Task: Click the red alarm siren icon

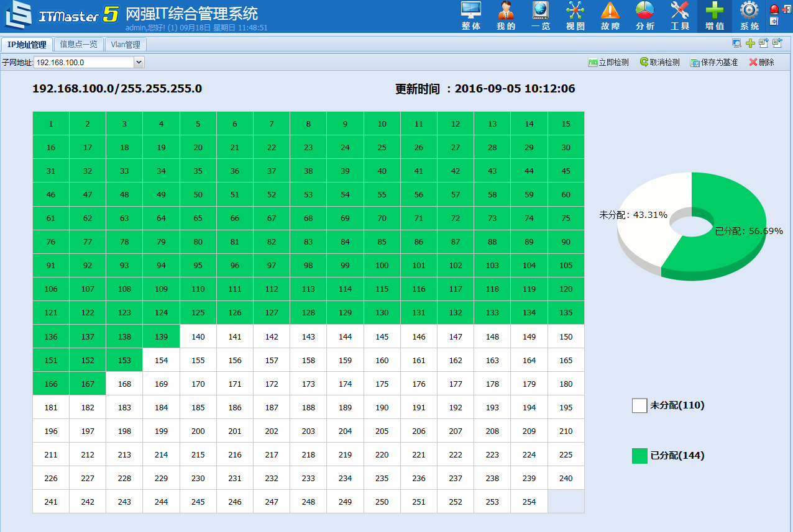Action: click(x=774, y=9)
